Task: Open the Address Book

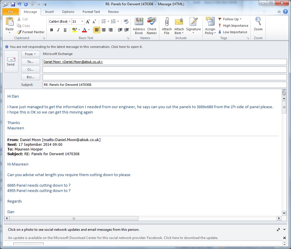Action: (139, 26)
